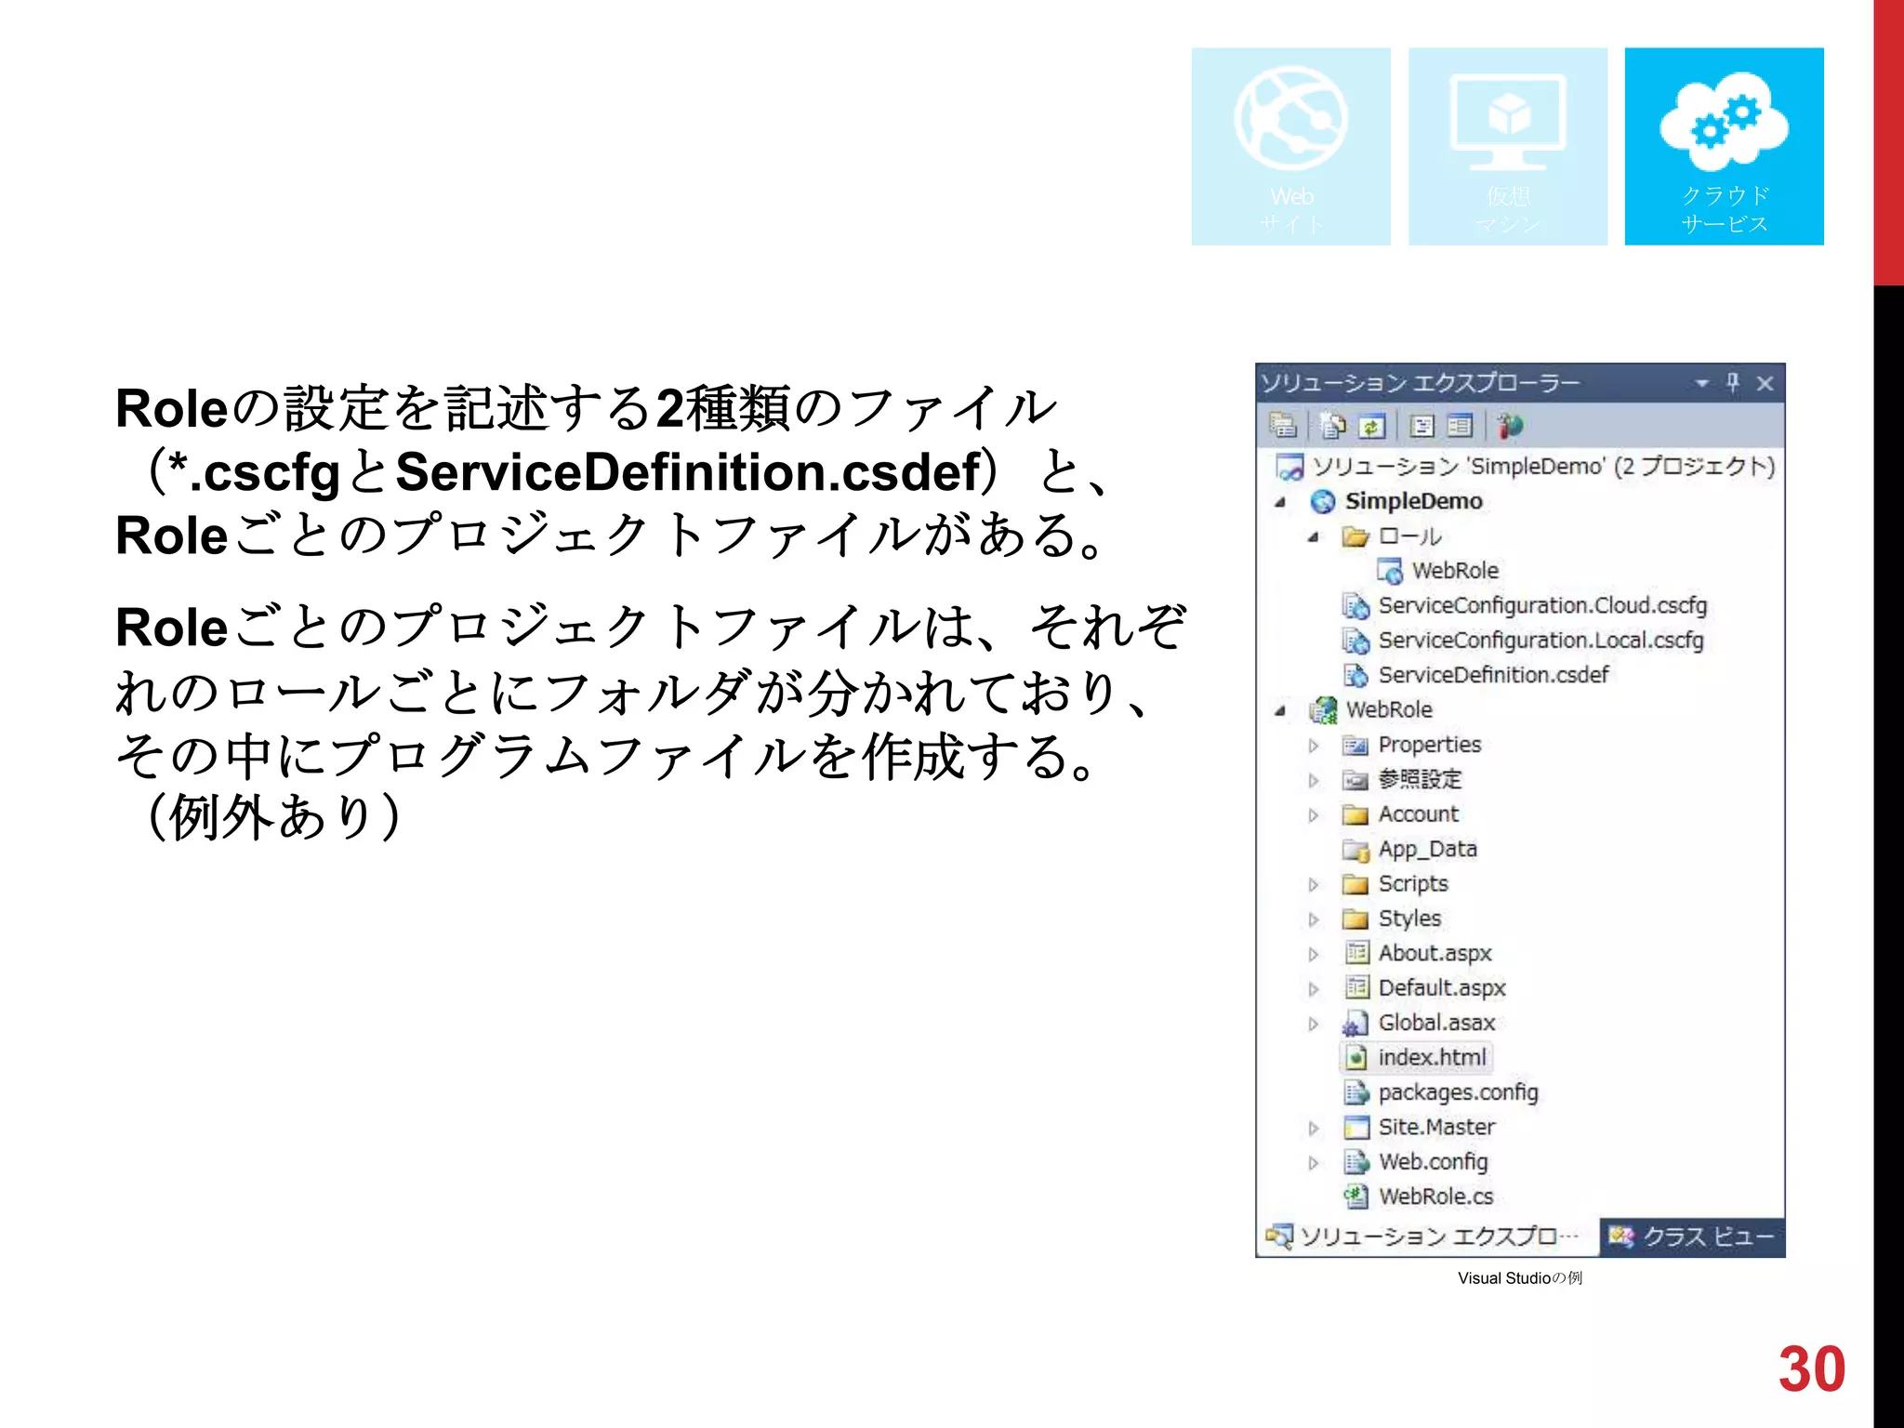The image size is (1904, 1428).
Task: Click the Styles folder icon
Action: coord(1355,919)
